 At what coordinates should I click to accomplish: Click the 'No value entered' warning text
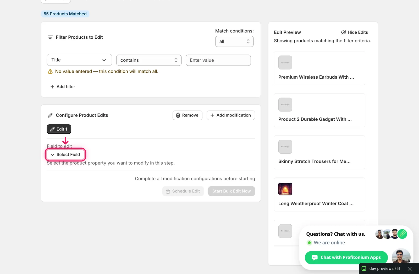coord(107,72)
